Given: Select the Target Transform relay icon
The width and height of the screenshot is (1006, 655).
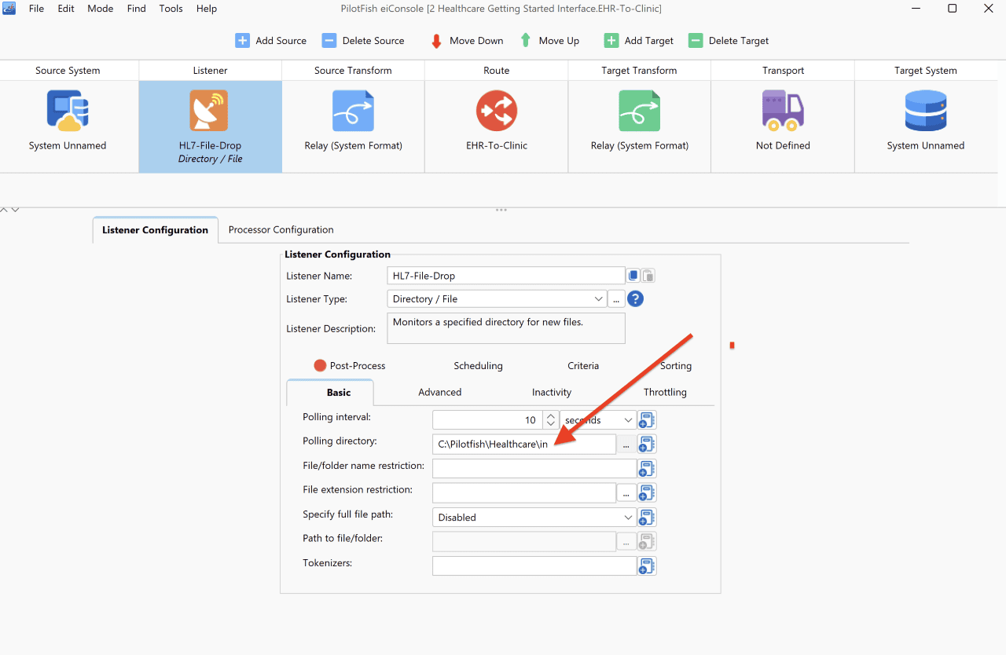Looking at the screenshot, I should (x=639, y=111).
